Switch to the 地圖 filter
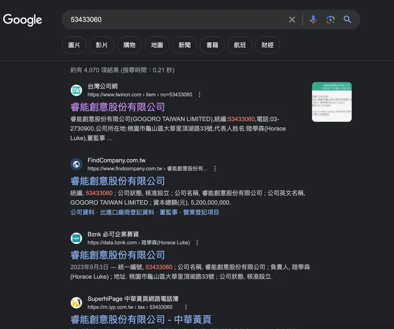 point(157,45)
